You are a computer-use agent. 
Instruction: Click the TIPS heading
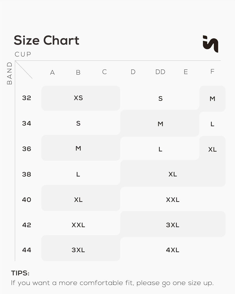(x=20, y=273)
